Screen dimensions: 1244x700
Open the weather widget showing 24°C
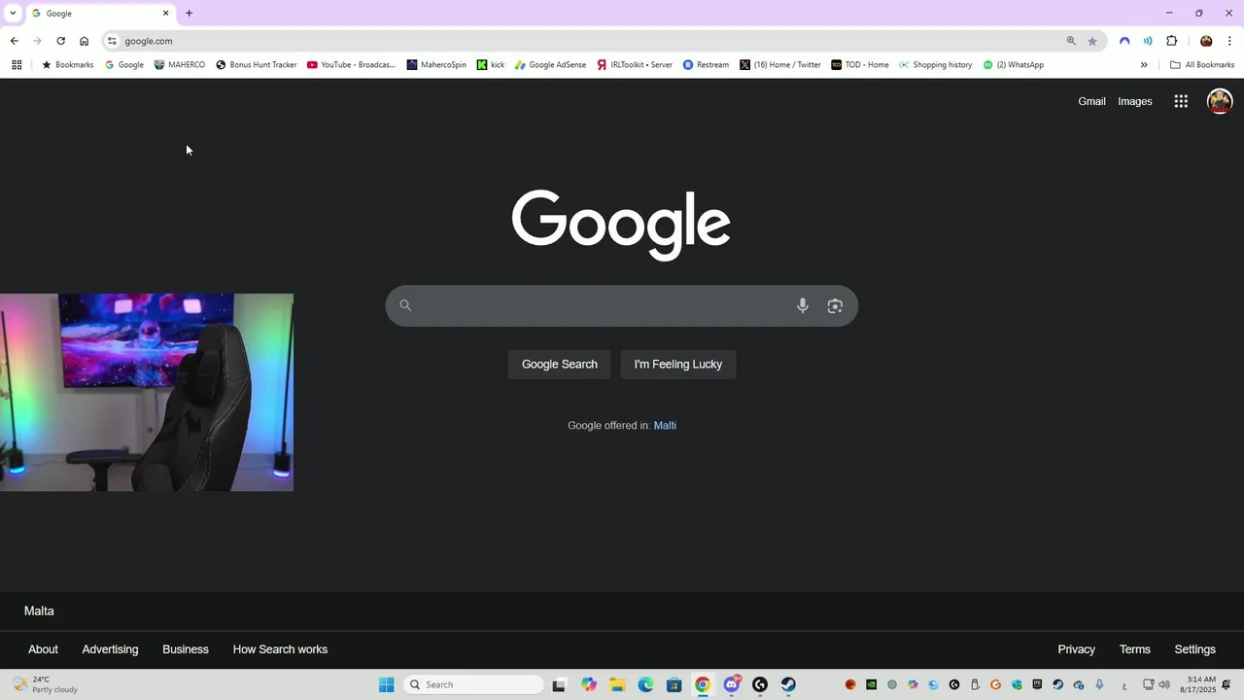tap(45, 684)
